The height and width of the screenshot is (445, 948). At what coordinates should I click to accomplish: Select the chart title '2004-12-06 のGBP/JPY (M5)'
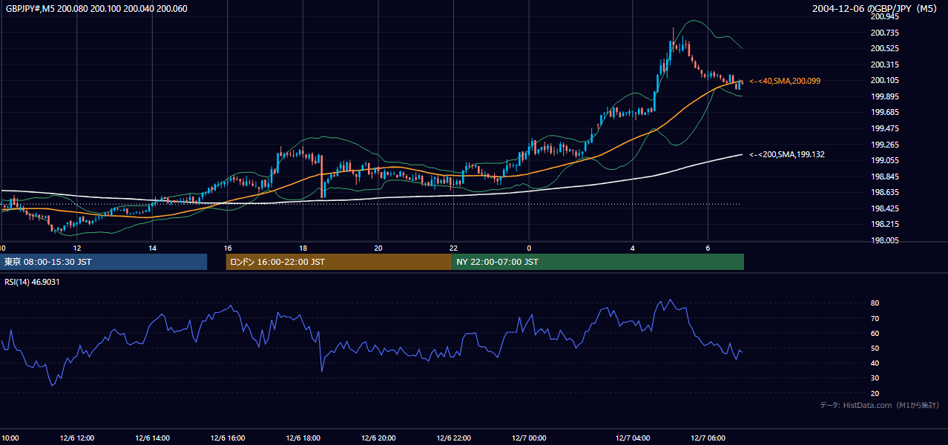875,9
